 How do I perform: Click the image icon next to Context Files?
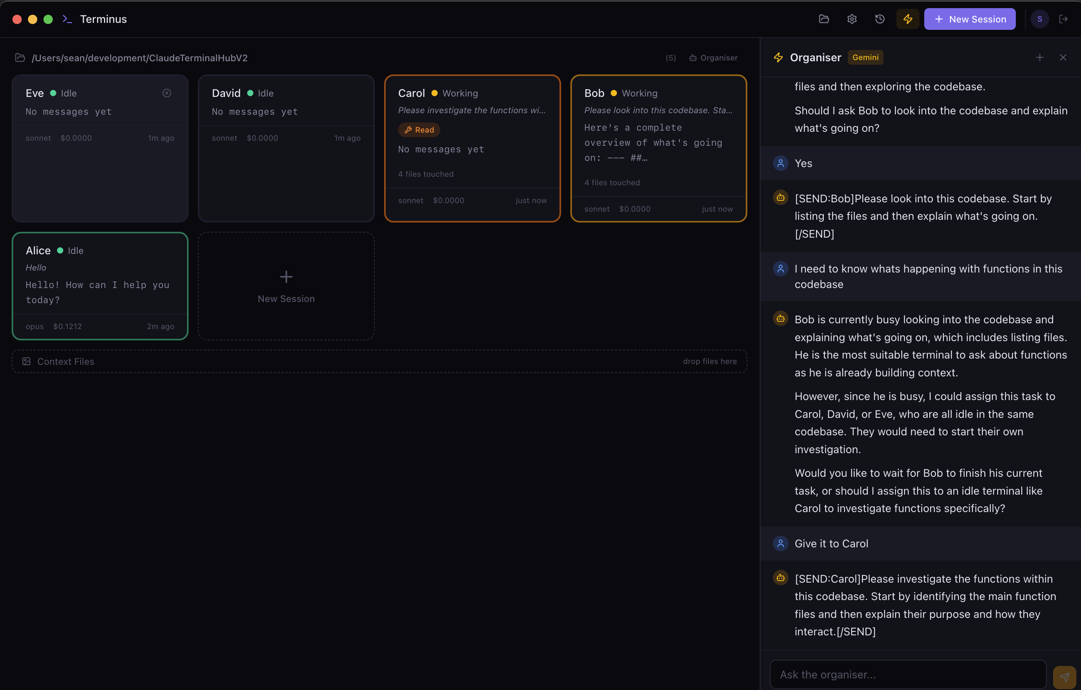(26, 361)
